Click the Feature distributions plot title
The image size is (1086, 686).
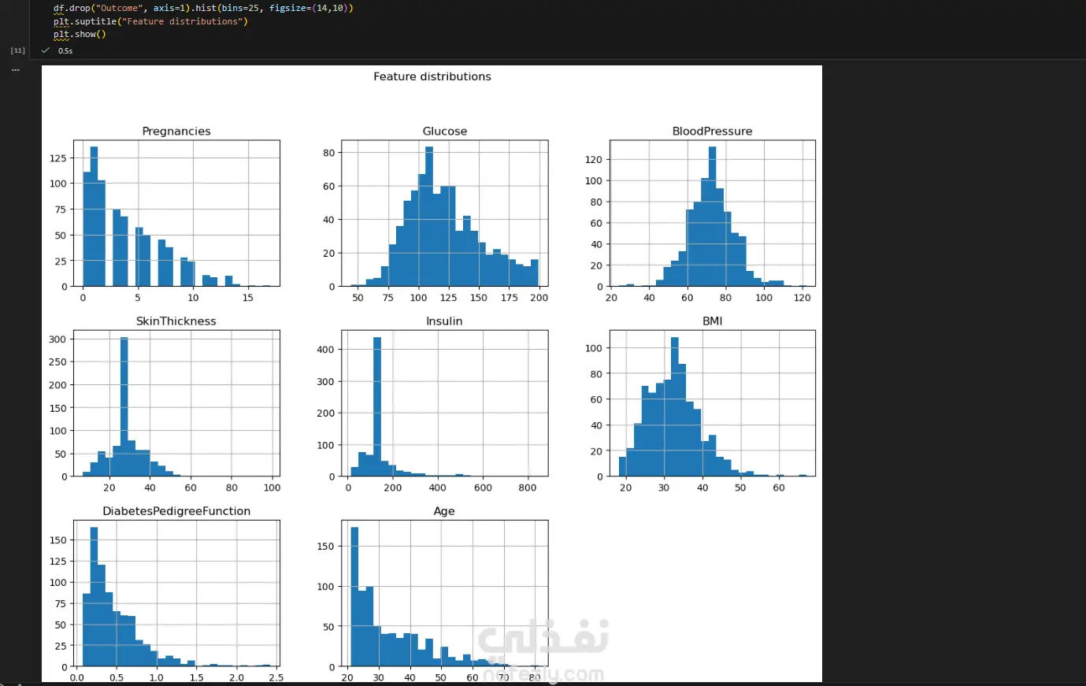click(432, 76)
